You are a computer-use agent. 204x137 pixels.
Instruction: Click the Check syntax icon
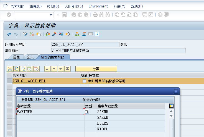pos(48,34)
